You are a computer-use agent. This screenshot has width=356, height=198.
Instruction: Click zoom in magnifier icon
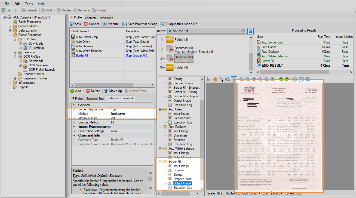coord(241,79)
